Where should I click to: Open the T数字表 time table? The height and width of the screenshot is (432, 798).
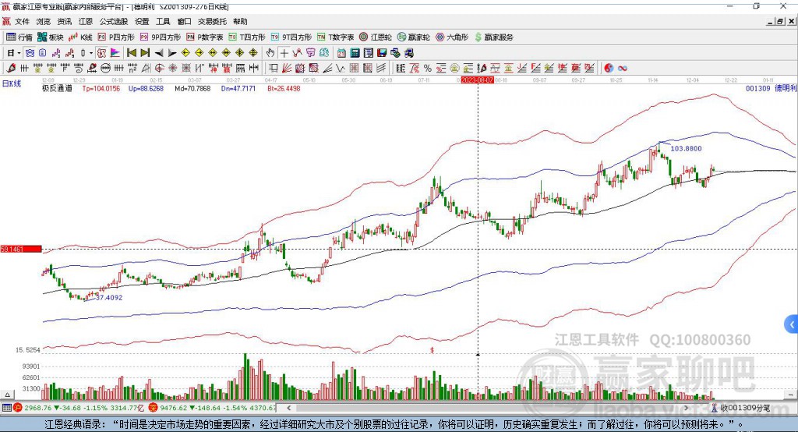pyautogui.click(x=335, y=37)
